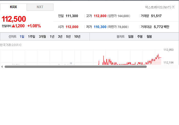Select the 3년 line chart period
The width and height of the screenshot is (179, 125).
click(x=60, y=36)
